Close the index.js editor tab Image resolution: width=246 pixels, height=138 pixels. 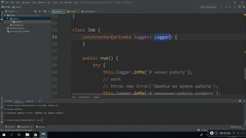pyautogui.click(x=78, y=11)
